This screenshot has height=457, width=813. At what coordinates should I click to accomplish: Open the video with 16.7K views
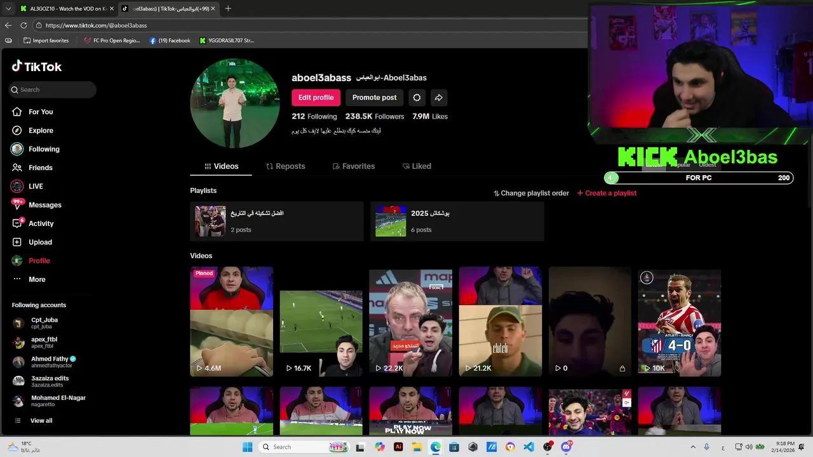click(x=321, y=322)
